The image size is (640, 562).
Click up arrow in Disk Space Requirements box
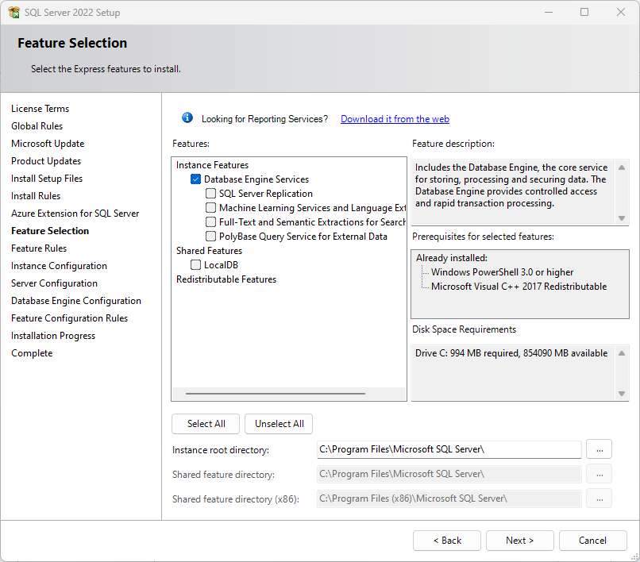point(621,353)
